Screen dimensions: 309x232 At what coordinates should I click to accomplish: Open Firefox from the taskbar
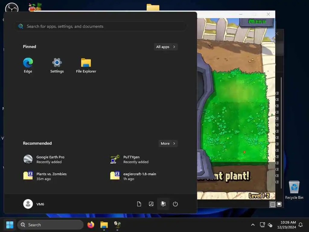pos(91,225)
